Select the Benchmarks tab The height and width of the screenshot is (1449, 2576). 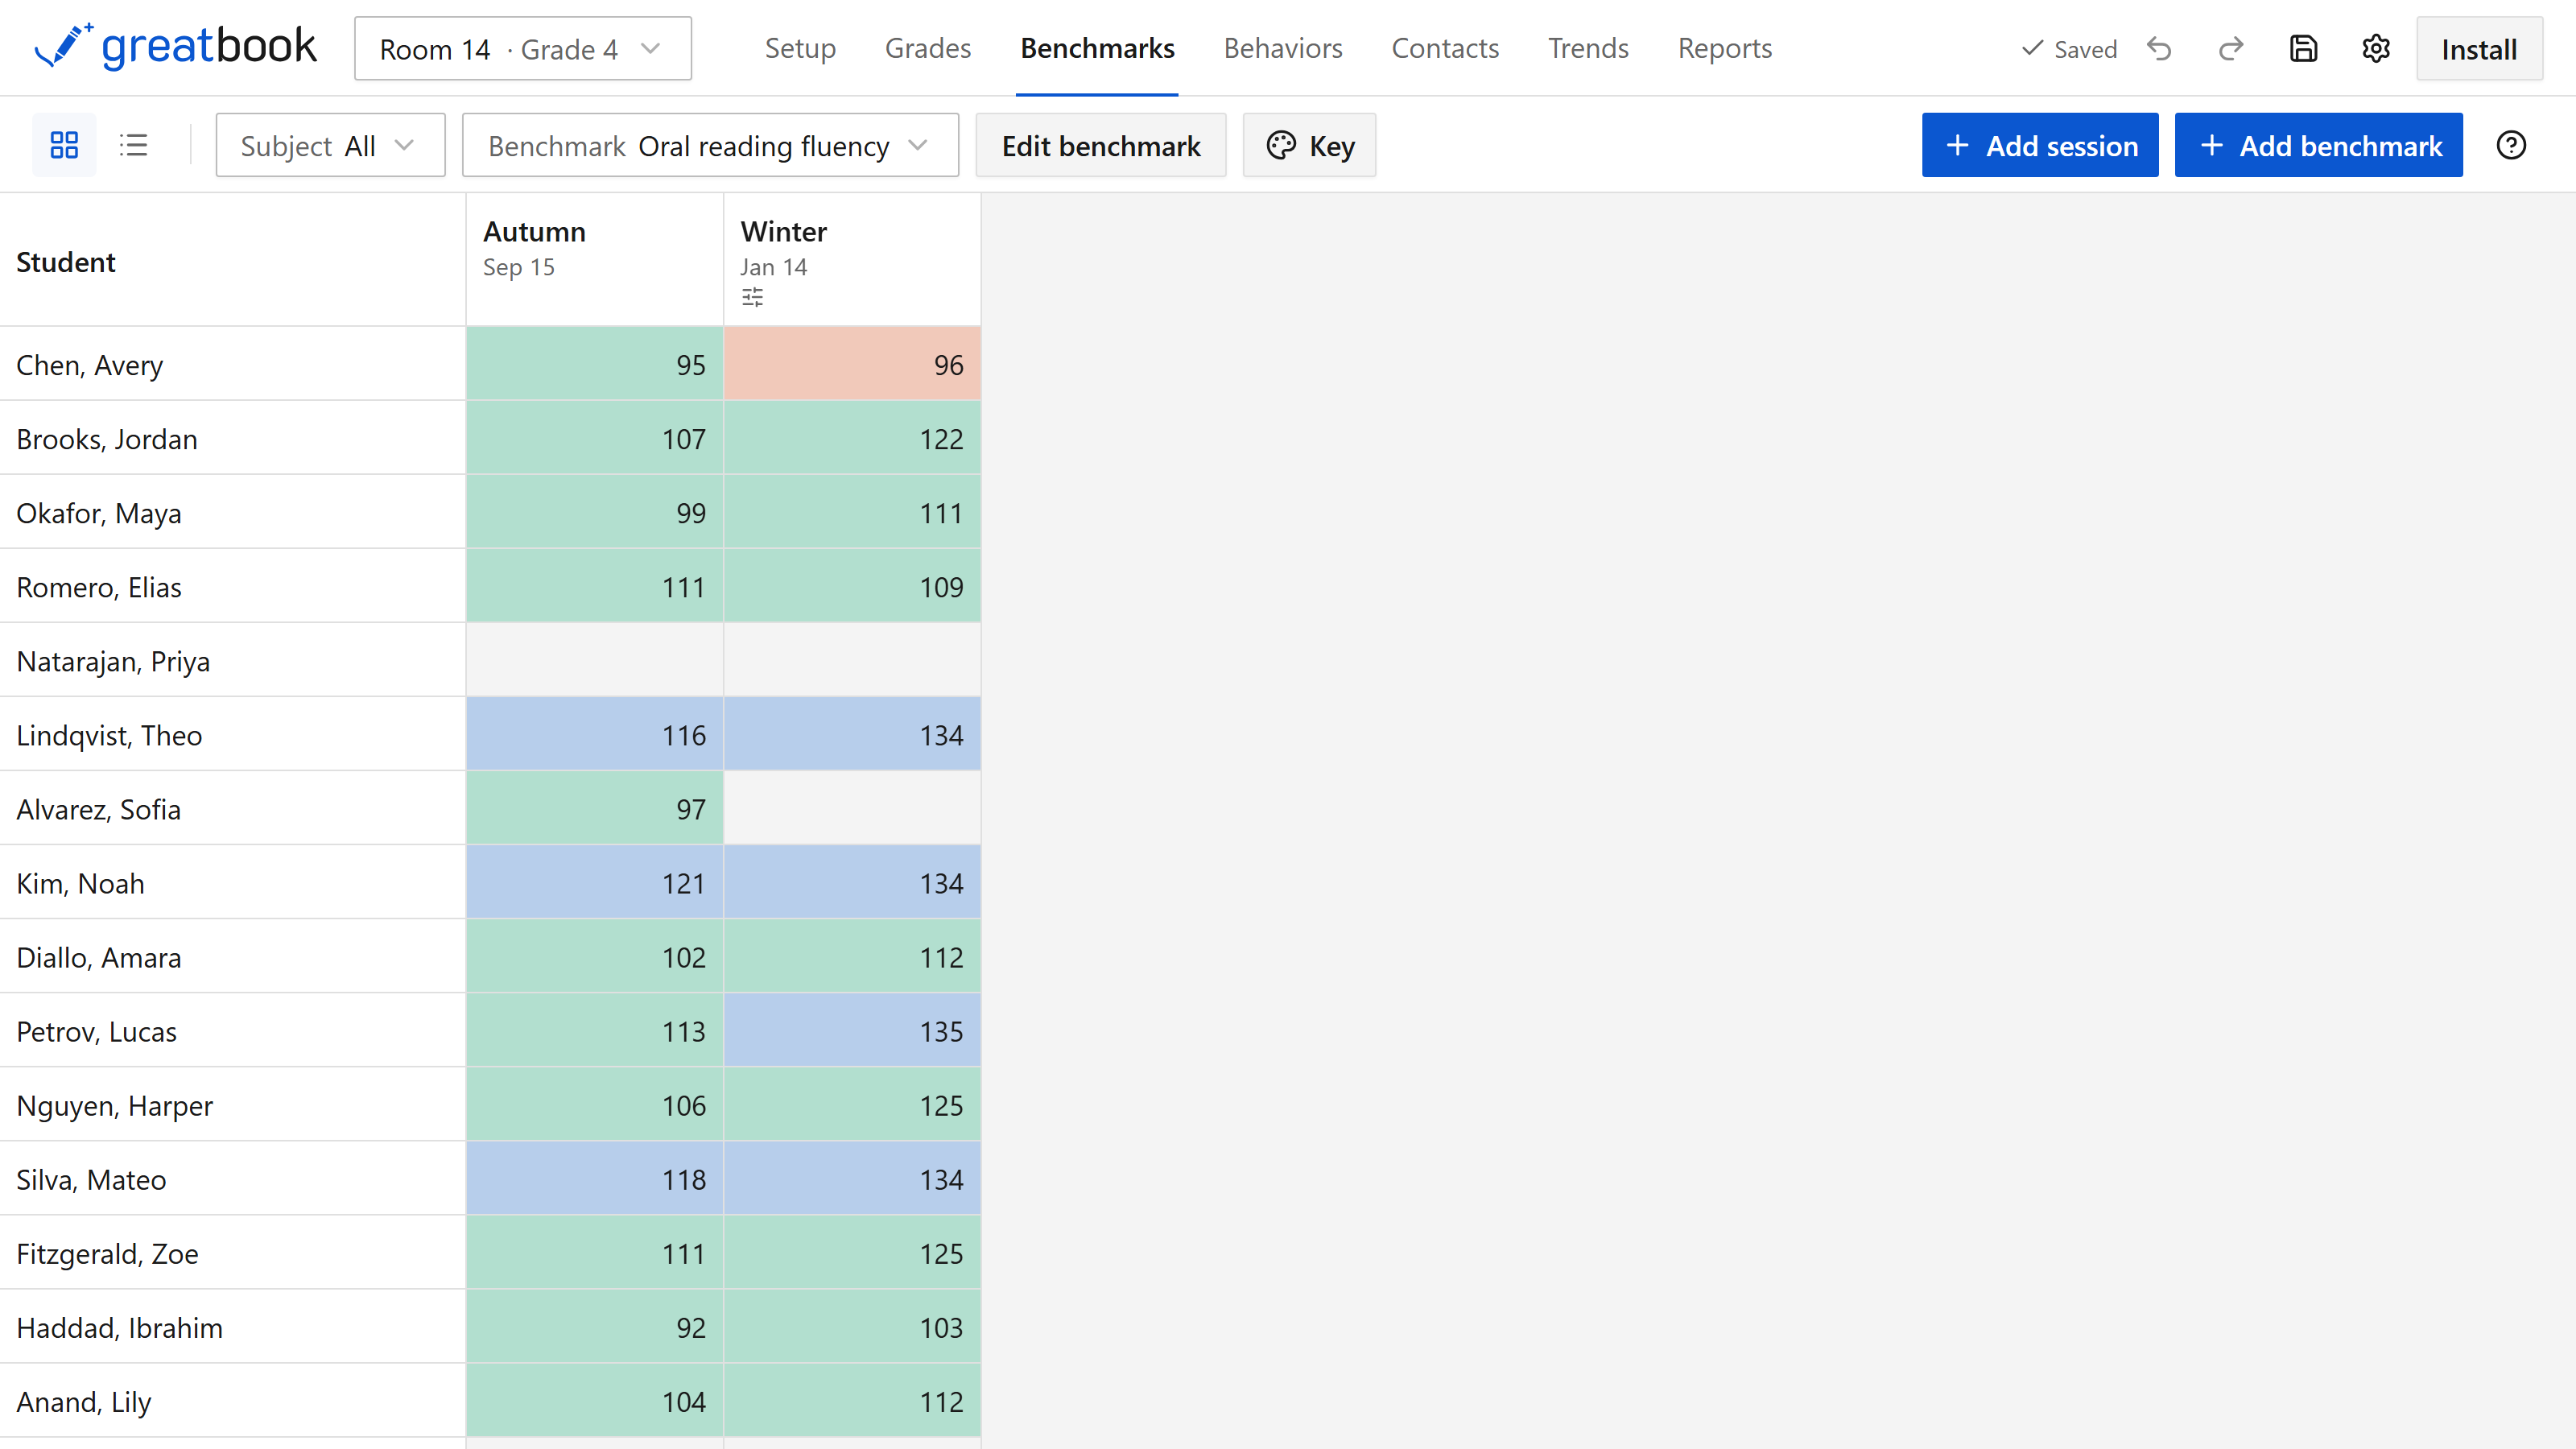click(x=1097, y=48)
